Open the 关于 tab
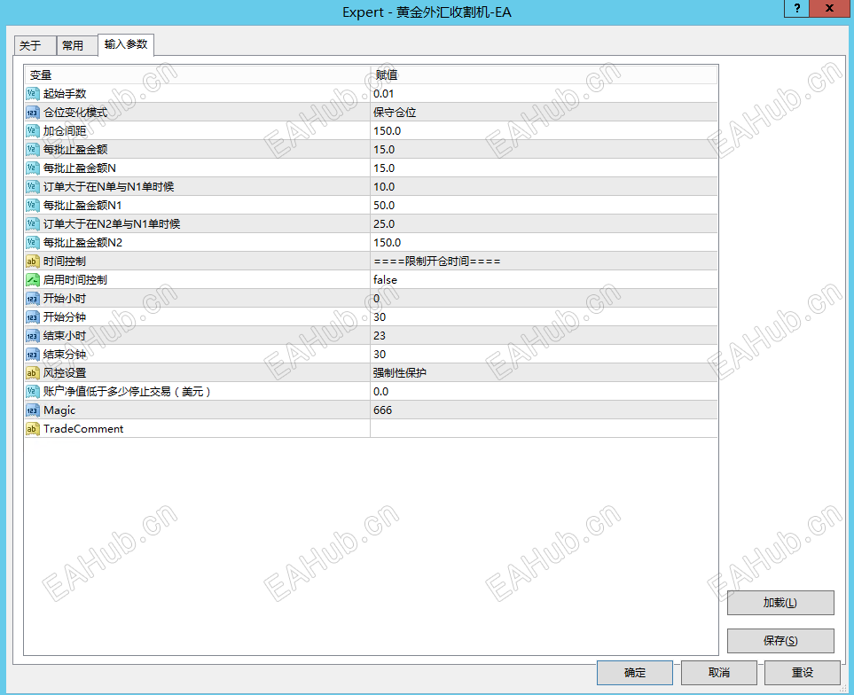 [35, 46]
